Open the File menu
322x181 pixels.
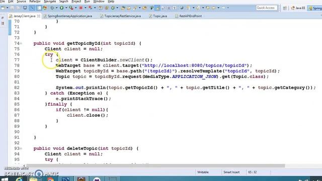pos(3,2)
